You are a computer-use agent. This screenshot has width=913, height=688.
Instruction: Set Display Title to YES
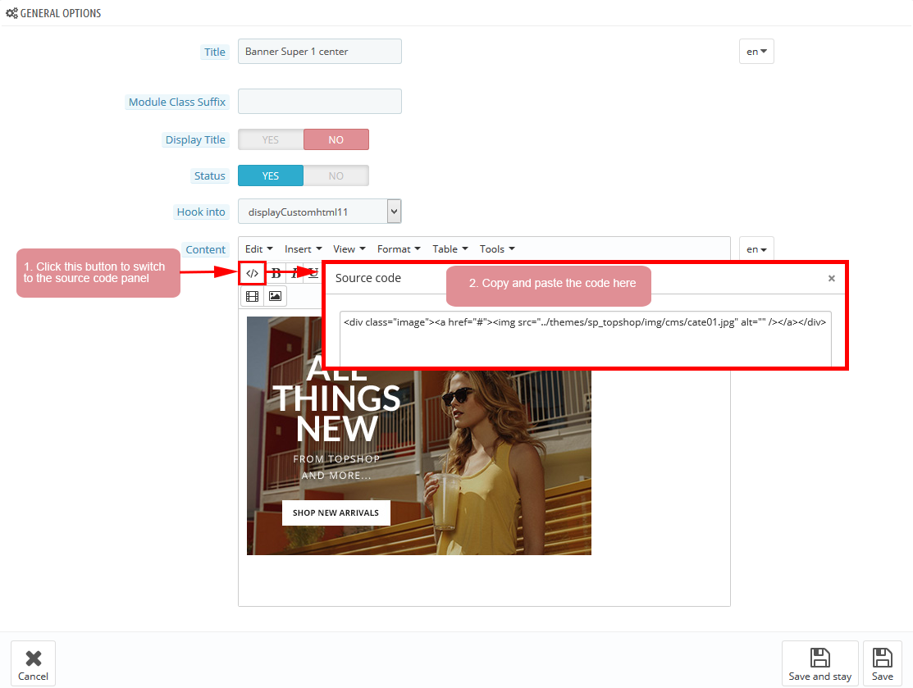271,139
